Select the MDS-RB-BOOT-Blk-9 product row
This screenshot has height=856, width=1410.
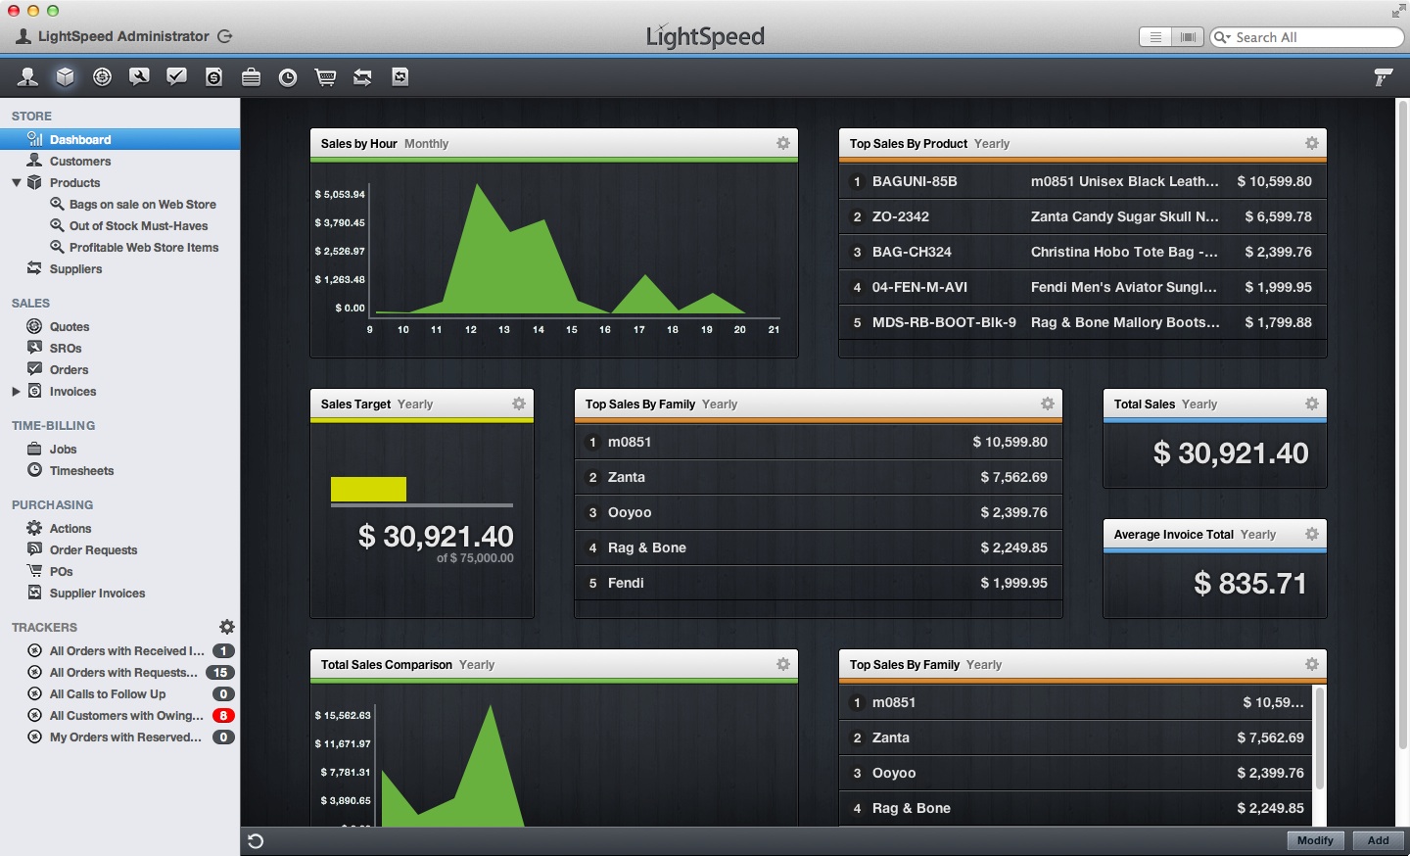pyautogui.click(x=1083, y=322)
